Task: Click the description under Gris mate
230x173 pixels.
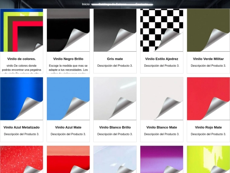Action: tap(115, 66)
